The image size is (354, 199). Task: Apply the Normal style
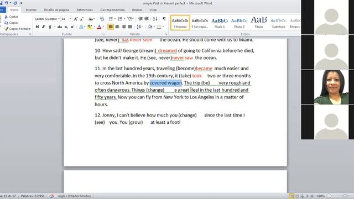[x=180, y=23]
